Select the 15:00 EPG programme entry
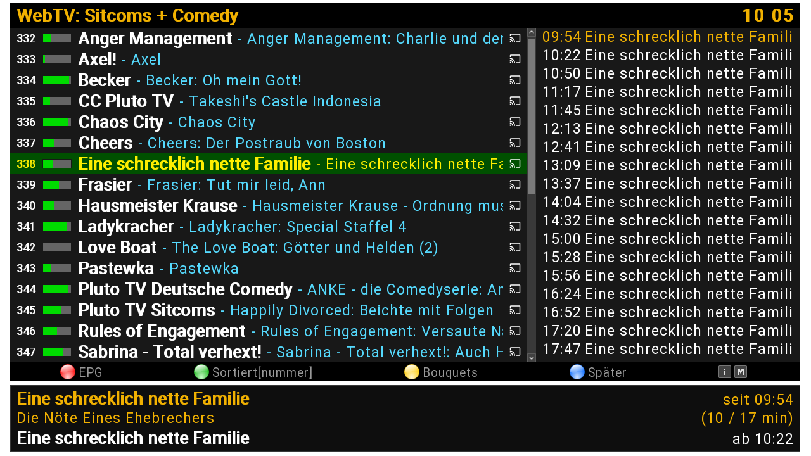Image resolution: width=811 pixels, height=456 pixels. [668, 239]
